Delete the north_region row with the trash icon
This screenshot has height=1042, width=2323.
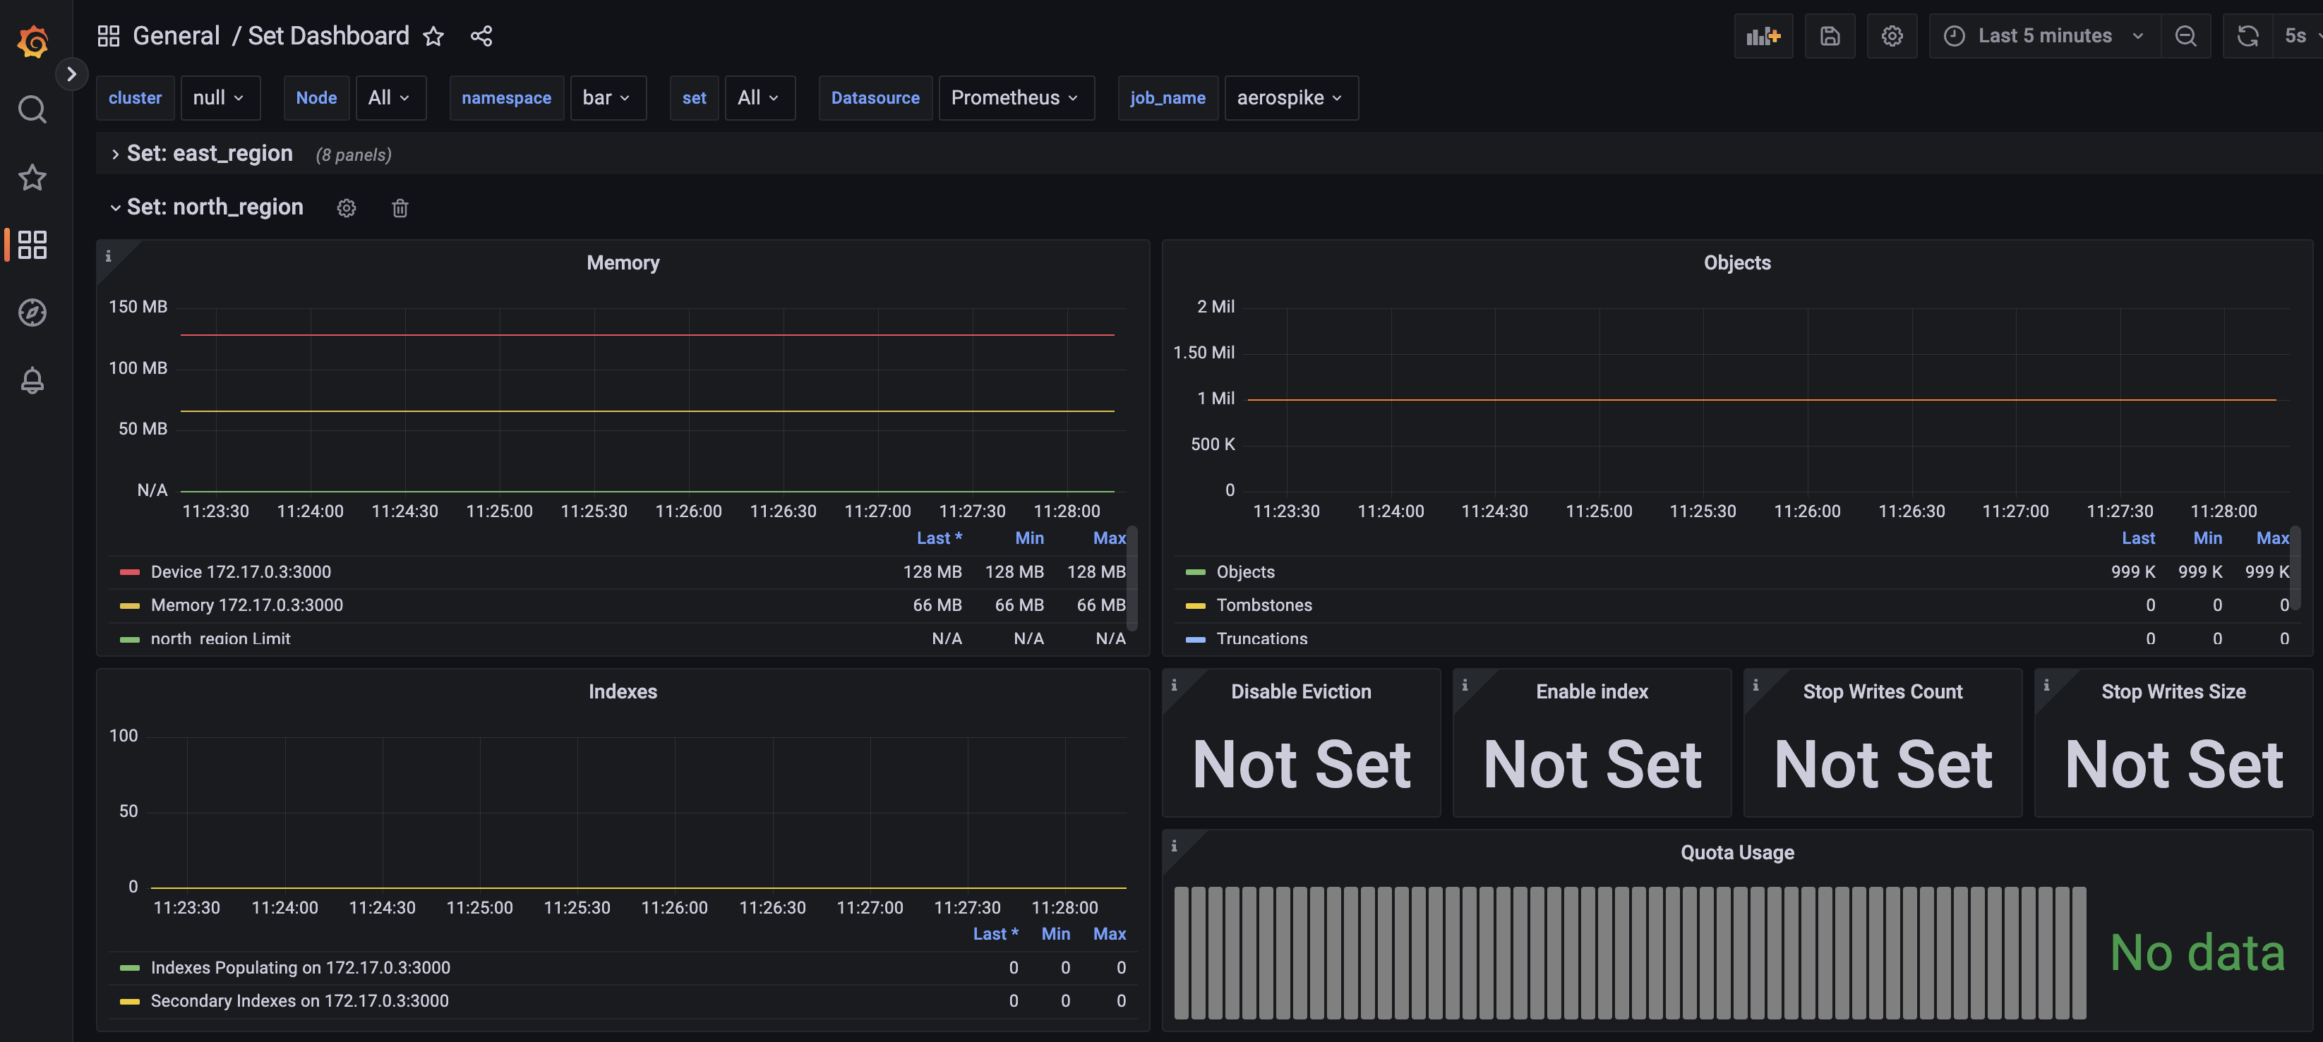click(x=400, y=208)
